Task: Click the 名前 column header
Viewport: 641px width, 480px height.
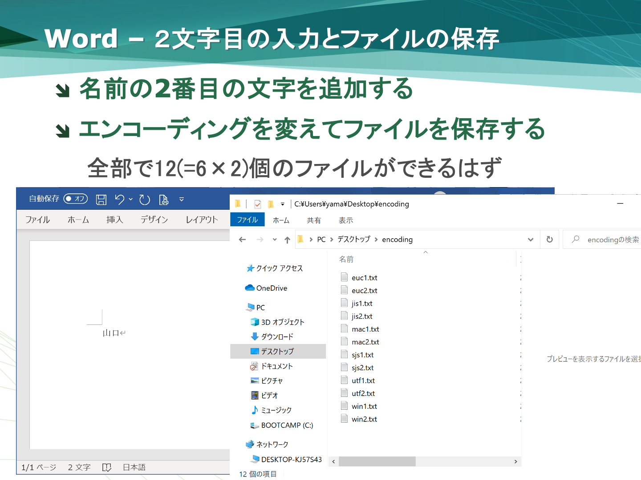Action: [x=346, y=259]
